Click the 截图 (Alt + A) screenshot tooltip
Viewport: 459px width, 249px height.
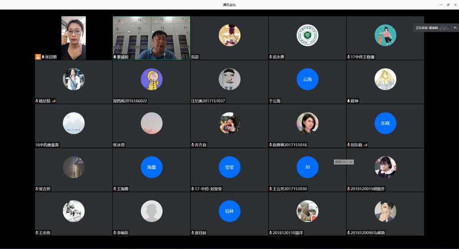click(x=344, y=162)
